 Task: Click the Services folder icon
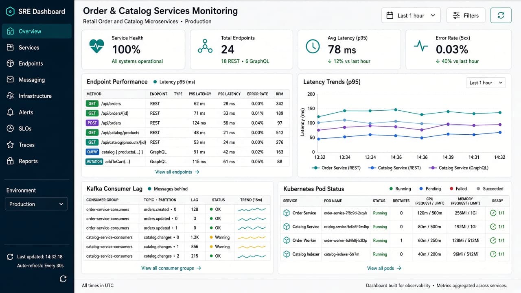tap(11, 48)
